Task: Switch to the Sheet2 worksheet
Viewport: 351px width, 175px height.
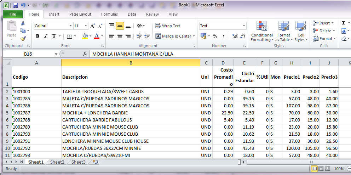Action: click(57, 162)
